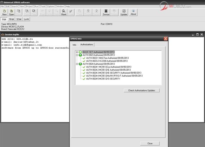The height and width of the screenshot is (147, 205).
Task: Click the green circle icon beside BASIC SET
Action: (80, 52)
